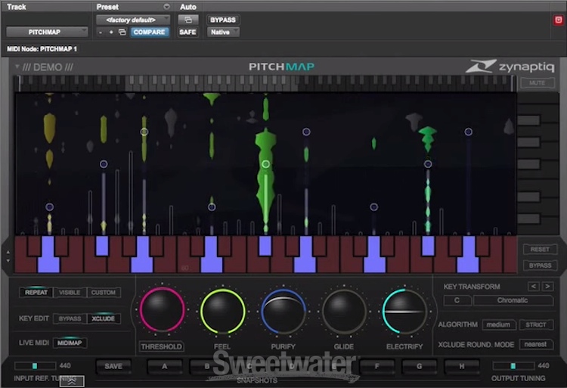This screenshot has width=567, height=388.
Task: Open the PITCHMAP track insert dropdown
Action: click(x=47, y=33)
